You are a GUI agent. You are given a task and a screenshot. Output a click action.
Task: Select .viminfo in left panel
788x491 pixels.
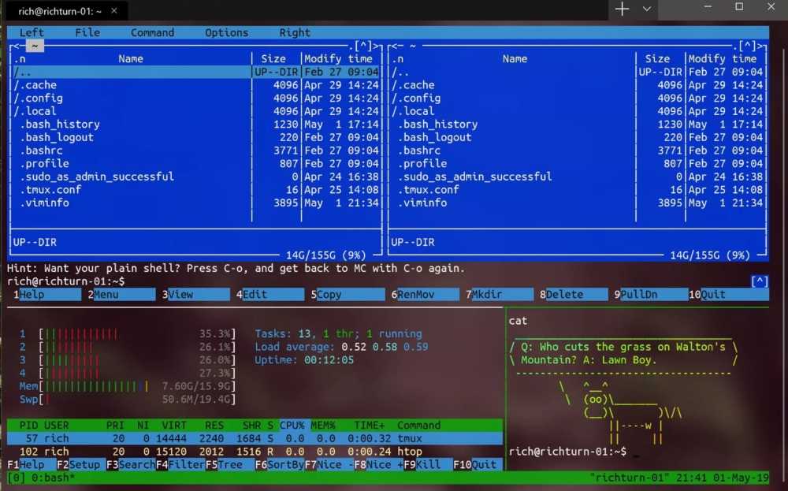point(196,203)
